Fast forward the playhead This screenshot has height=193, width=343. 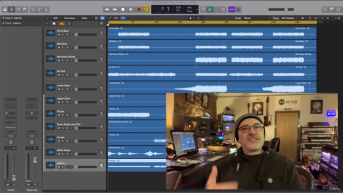pyautogui.click(x=115, y=10)
